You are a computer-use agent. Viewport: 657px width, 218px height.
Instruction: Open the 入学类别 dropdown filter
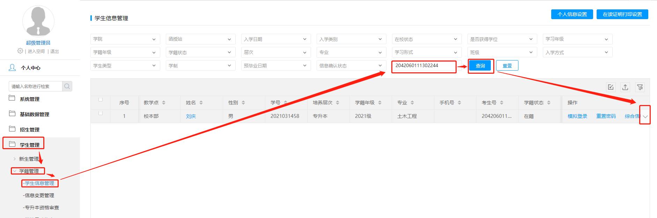[351, 39]
